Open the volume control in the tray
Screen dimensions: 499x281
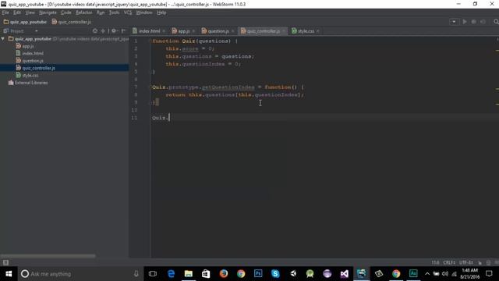(x=445, y=274)
